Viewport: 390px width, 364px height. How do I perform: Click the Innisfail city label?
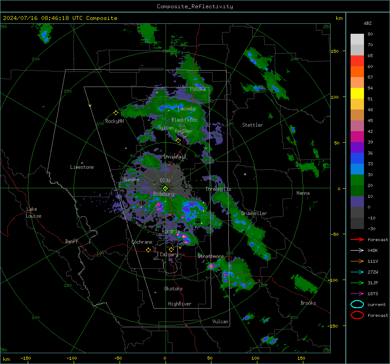click(x=175, y=157)
